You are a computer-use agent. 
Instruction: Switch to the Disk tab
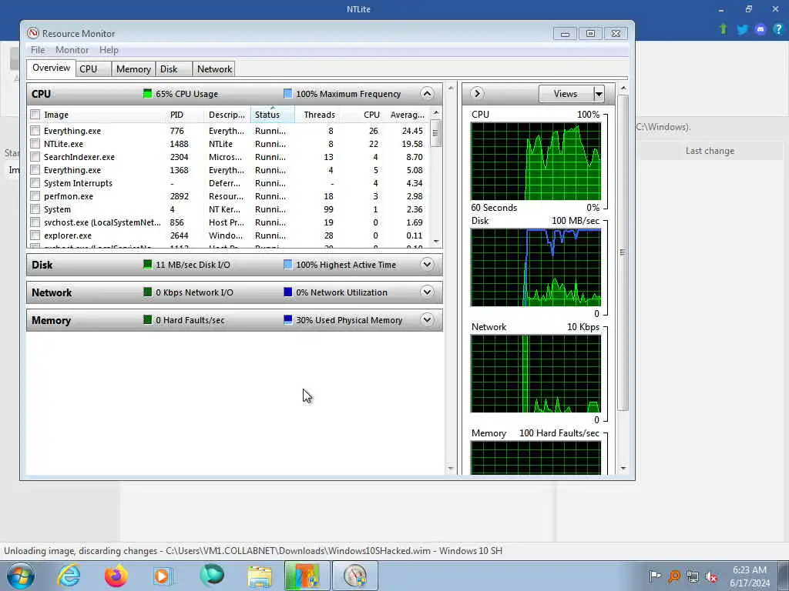174,68
